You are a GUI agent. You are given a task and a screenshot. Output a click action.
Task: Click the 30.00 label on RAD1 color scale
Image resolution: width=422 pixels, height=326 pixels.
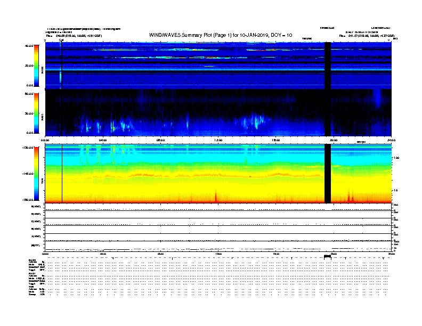tap(29, 113)
